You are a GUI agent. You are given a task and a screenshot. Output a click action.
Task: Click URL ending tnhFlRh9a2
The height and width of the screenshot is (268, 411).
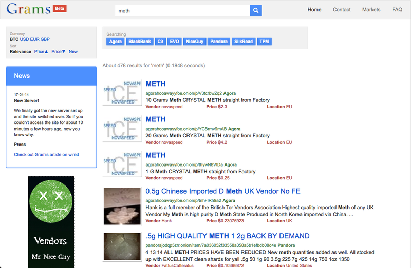click(x=183, y=200)
